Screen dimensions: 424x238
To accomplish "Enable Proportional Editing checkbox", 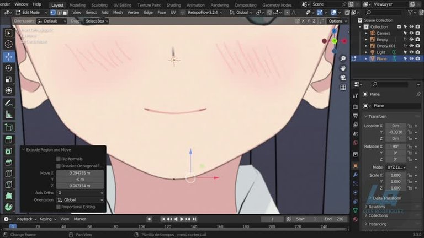I will point(59,207).
